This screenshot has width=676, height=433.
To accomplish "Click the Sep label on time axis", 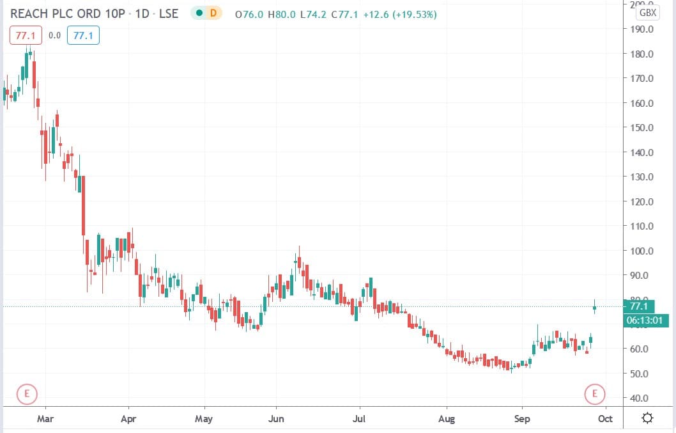I will pyautogui.click(x=522, y=419).
